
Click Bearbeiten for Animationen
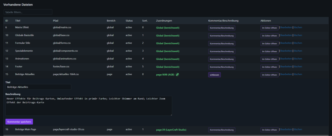coord(286,58)
